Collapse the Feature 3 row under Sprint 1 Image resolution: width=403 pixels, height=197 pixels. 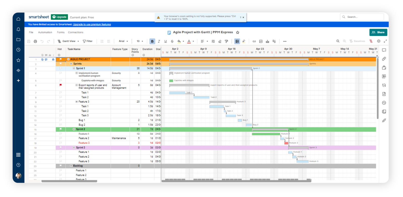[x=77, y=102]
